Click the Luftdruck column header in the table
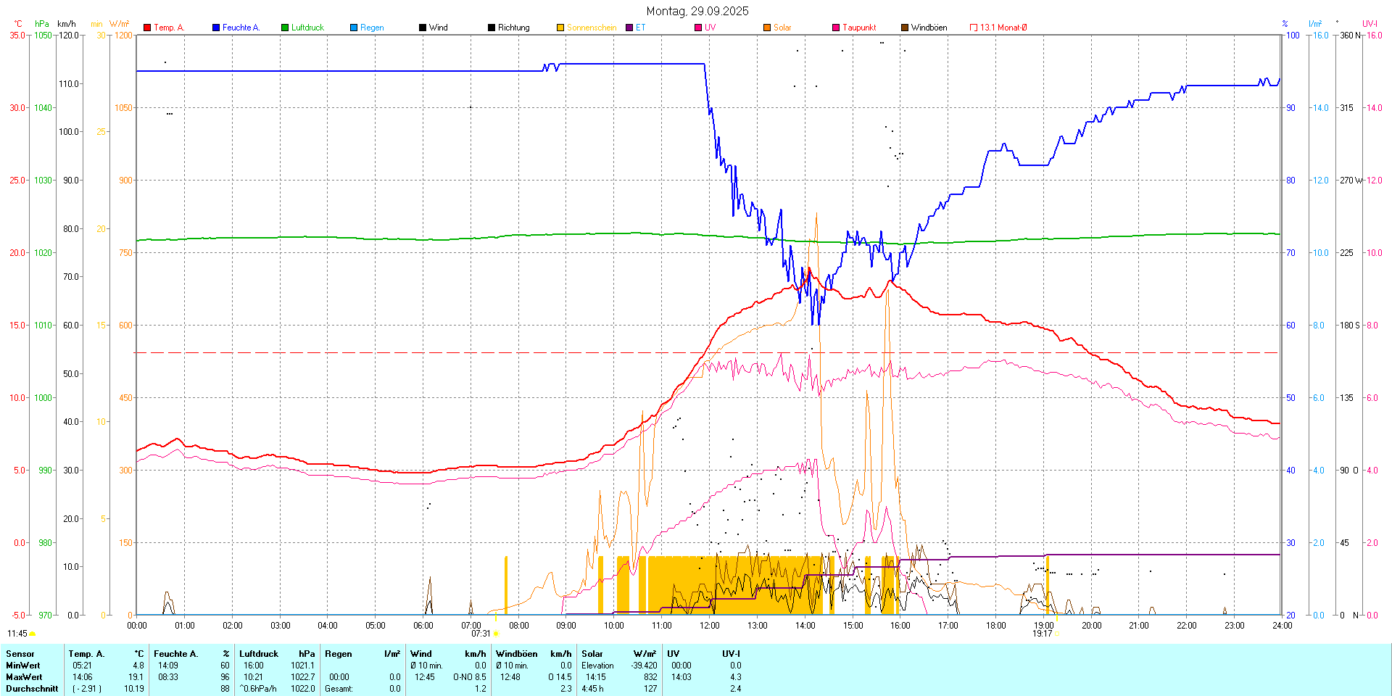The width and height of the screenshot is (1392, 696). click(x=259, y=654)
